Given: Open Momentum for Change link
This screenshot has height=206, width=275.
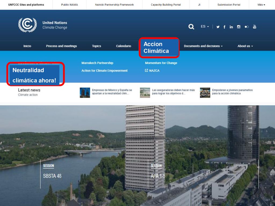Looking at the screenshot, I should (161, 63).
